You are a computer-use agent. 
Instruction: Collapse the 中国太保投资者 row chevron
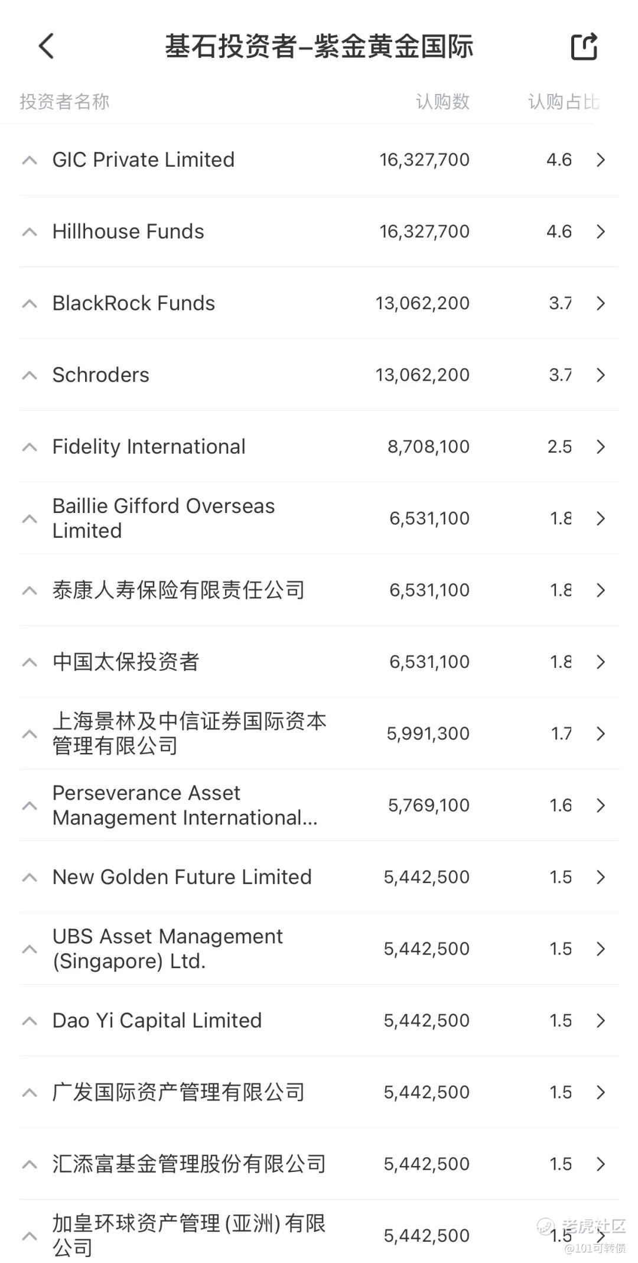pos(30,663)
